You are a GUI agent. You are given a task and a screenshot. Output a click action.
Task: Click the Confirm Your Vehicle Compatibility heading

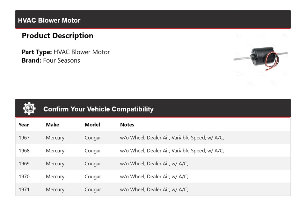[98, 109]
